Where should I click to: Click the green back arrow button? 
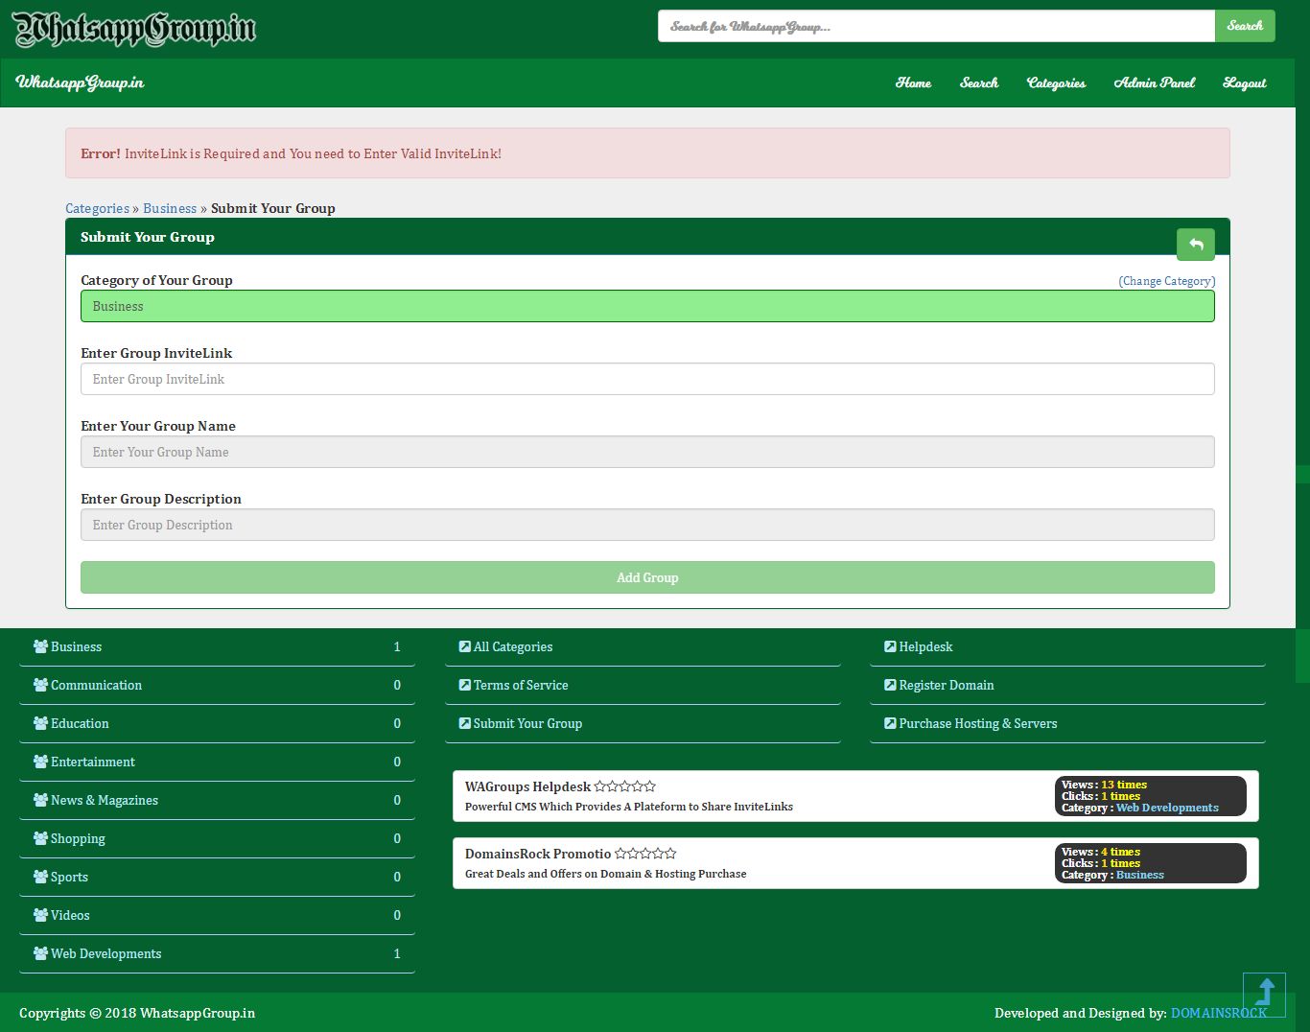1195,245
